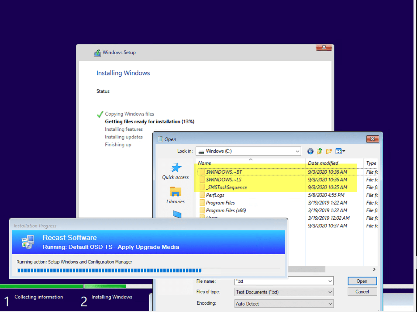
Task: Select the PerfLogs folder
Action: pos(215,195)
